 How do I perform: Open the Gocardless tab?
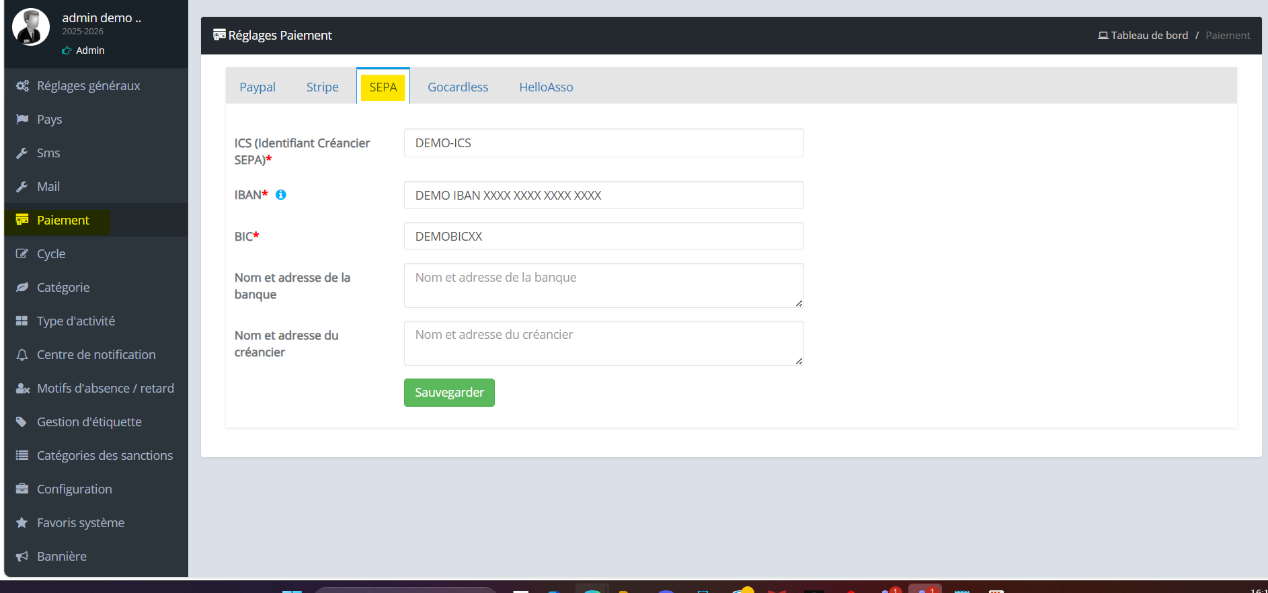458,87
